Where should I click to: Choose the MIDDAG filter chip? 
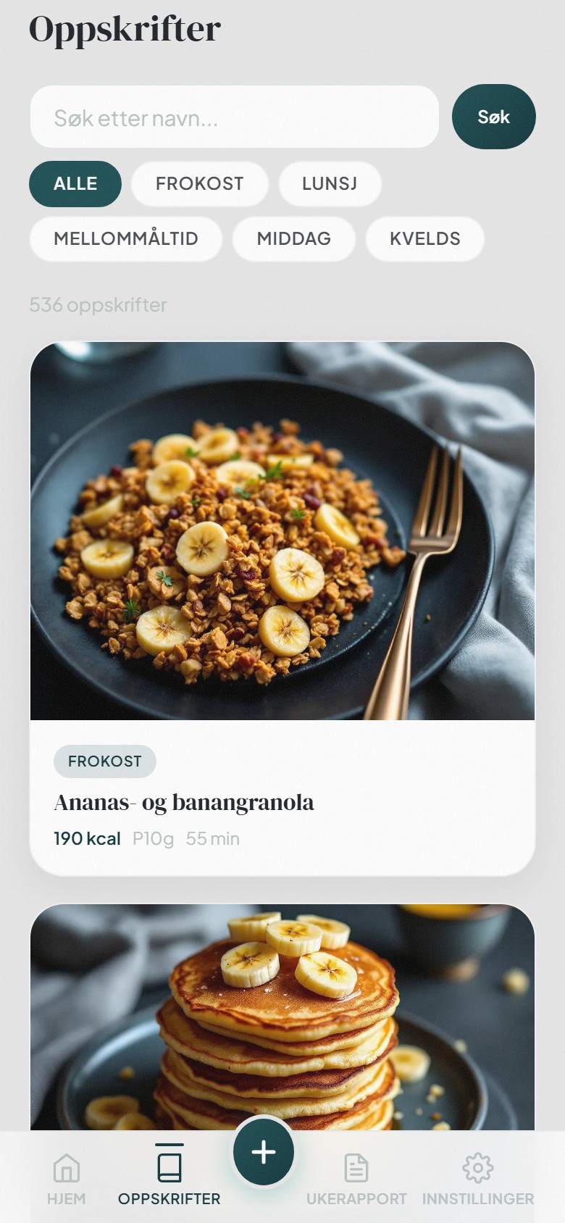294,239
